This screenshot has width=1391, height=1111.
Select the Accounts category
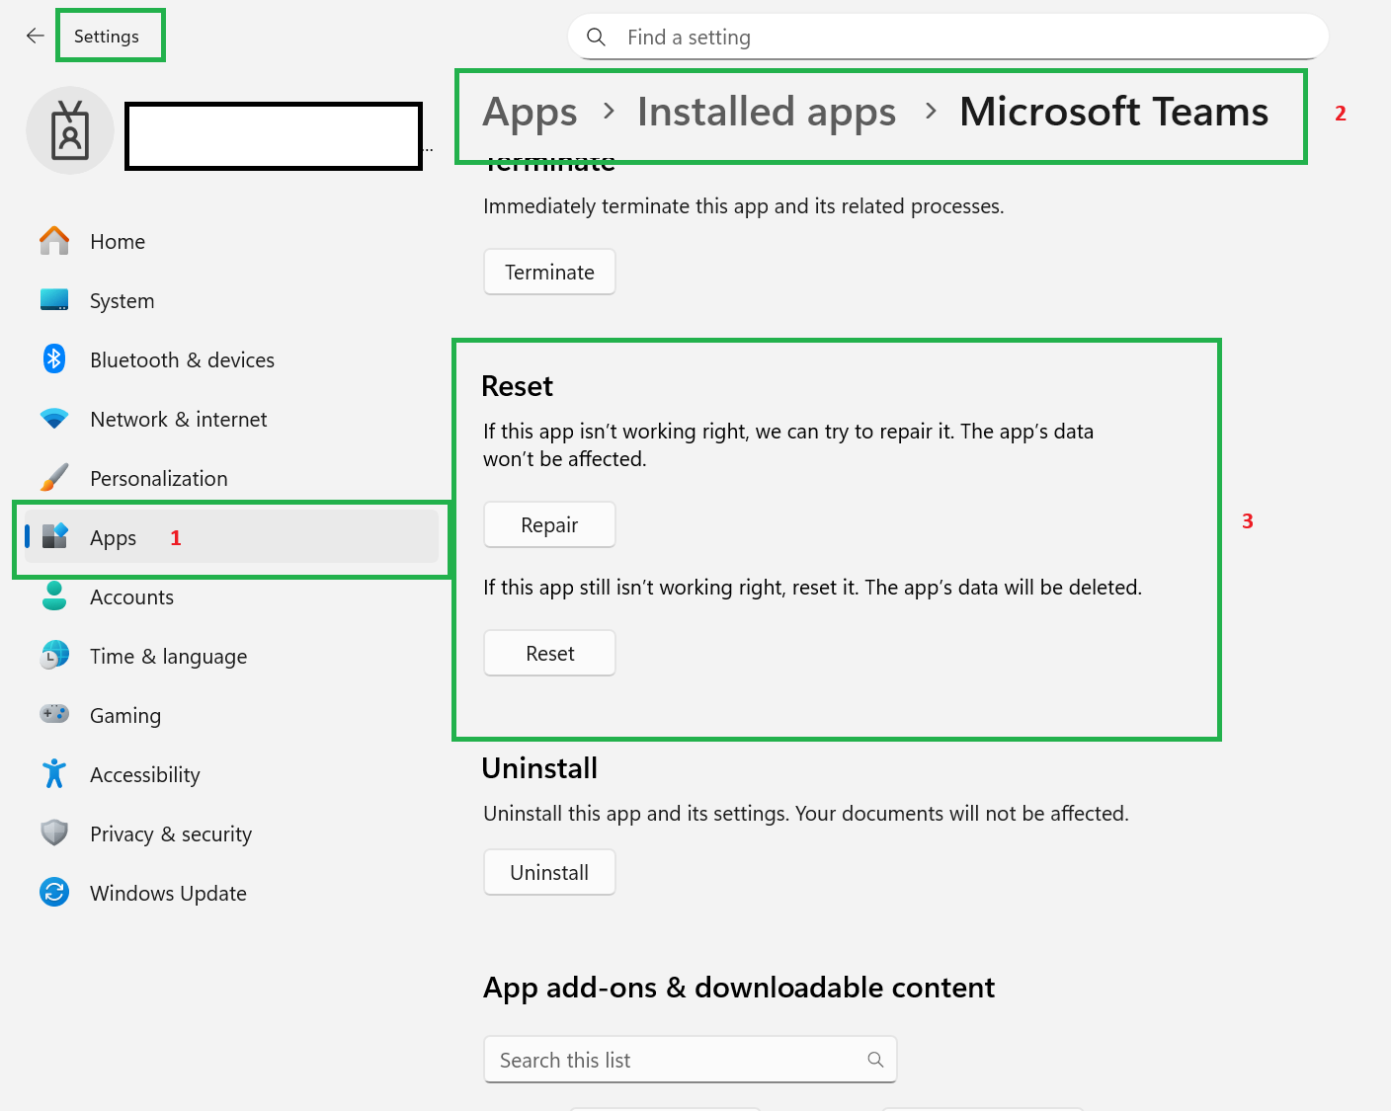(x=231, y=596)
